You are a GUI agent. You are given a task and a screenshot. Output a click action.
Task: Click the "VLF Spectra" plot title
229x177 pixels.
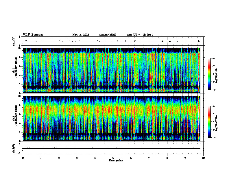[33, 35]
